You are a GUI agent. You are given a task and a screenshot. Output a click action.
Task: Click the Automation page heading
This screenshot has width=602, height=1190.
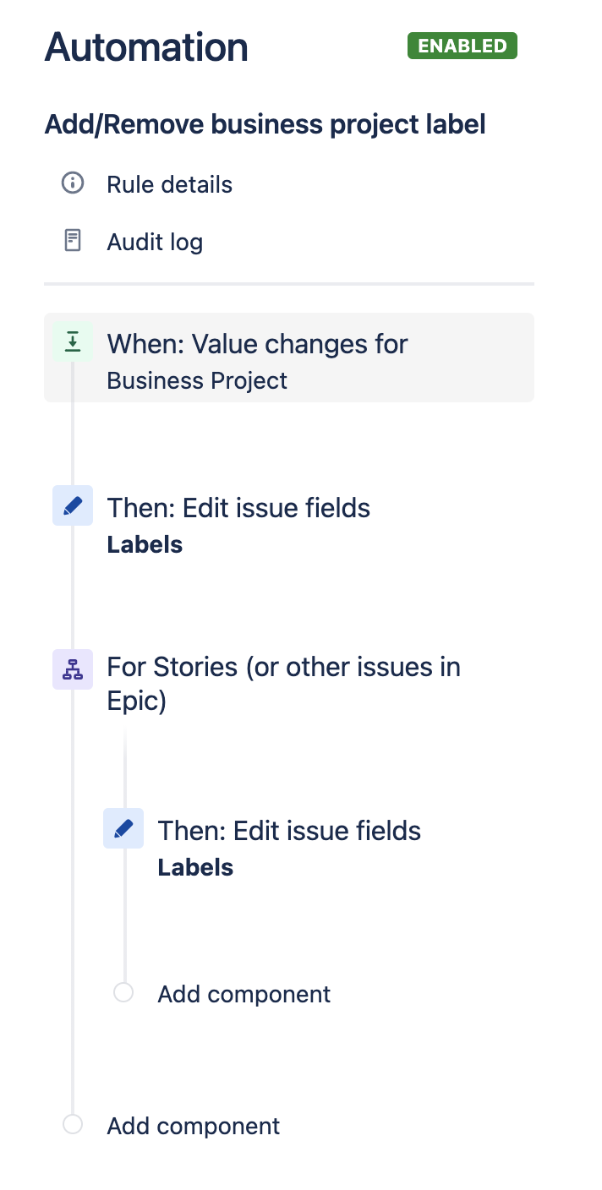pos(145,47)
